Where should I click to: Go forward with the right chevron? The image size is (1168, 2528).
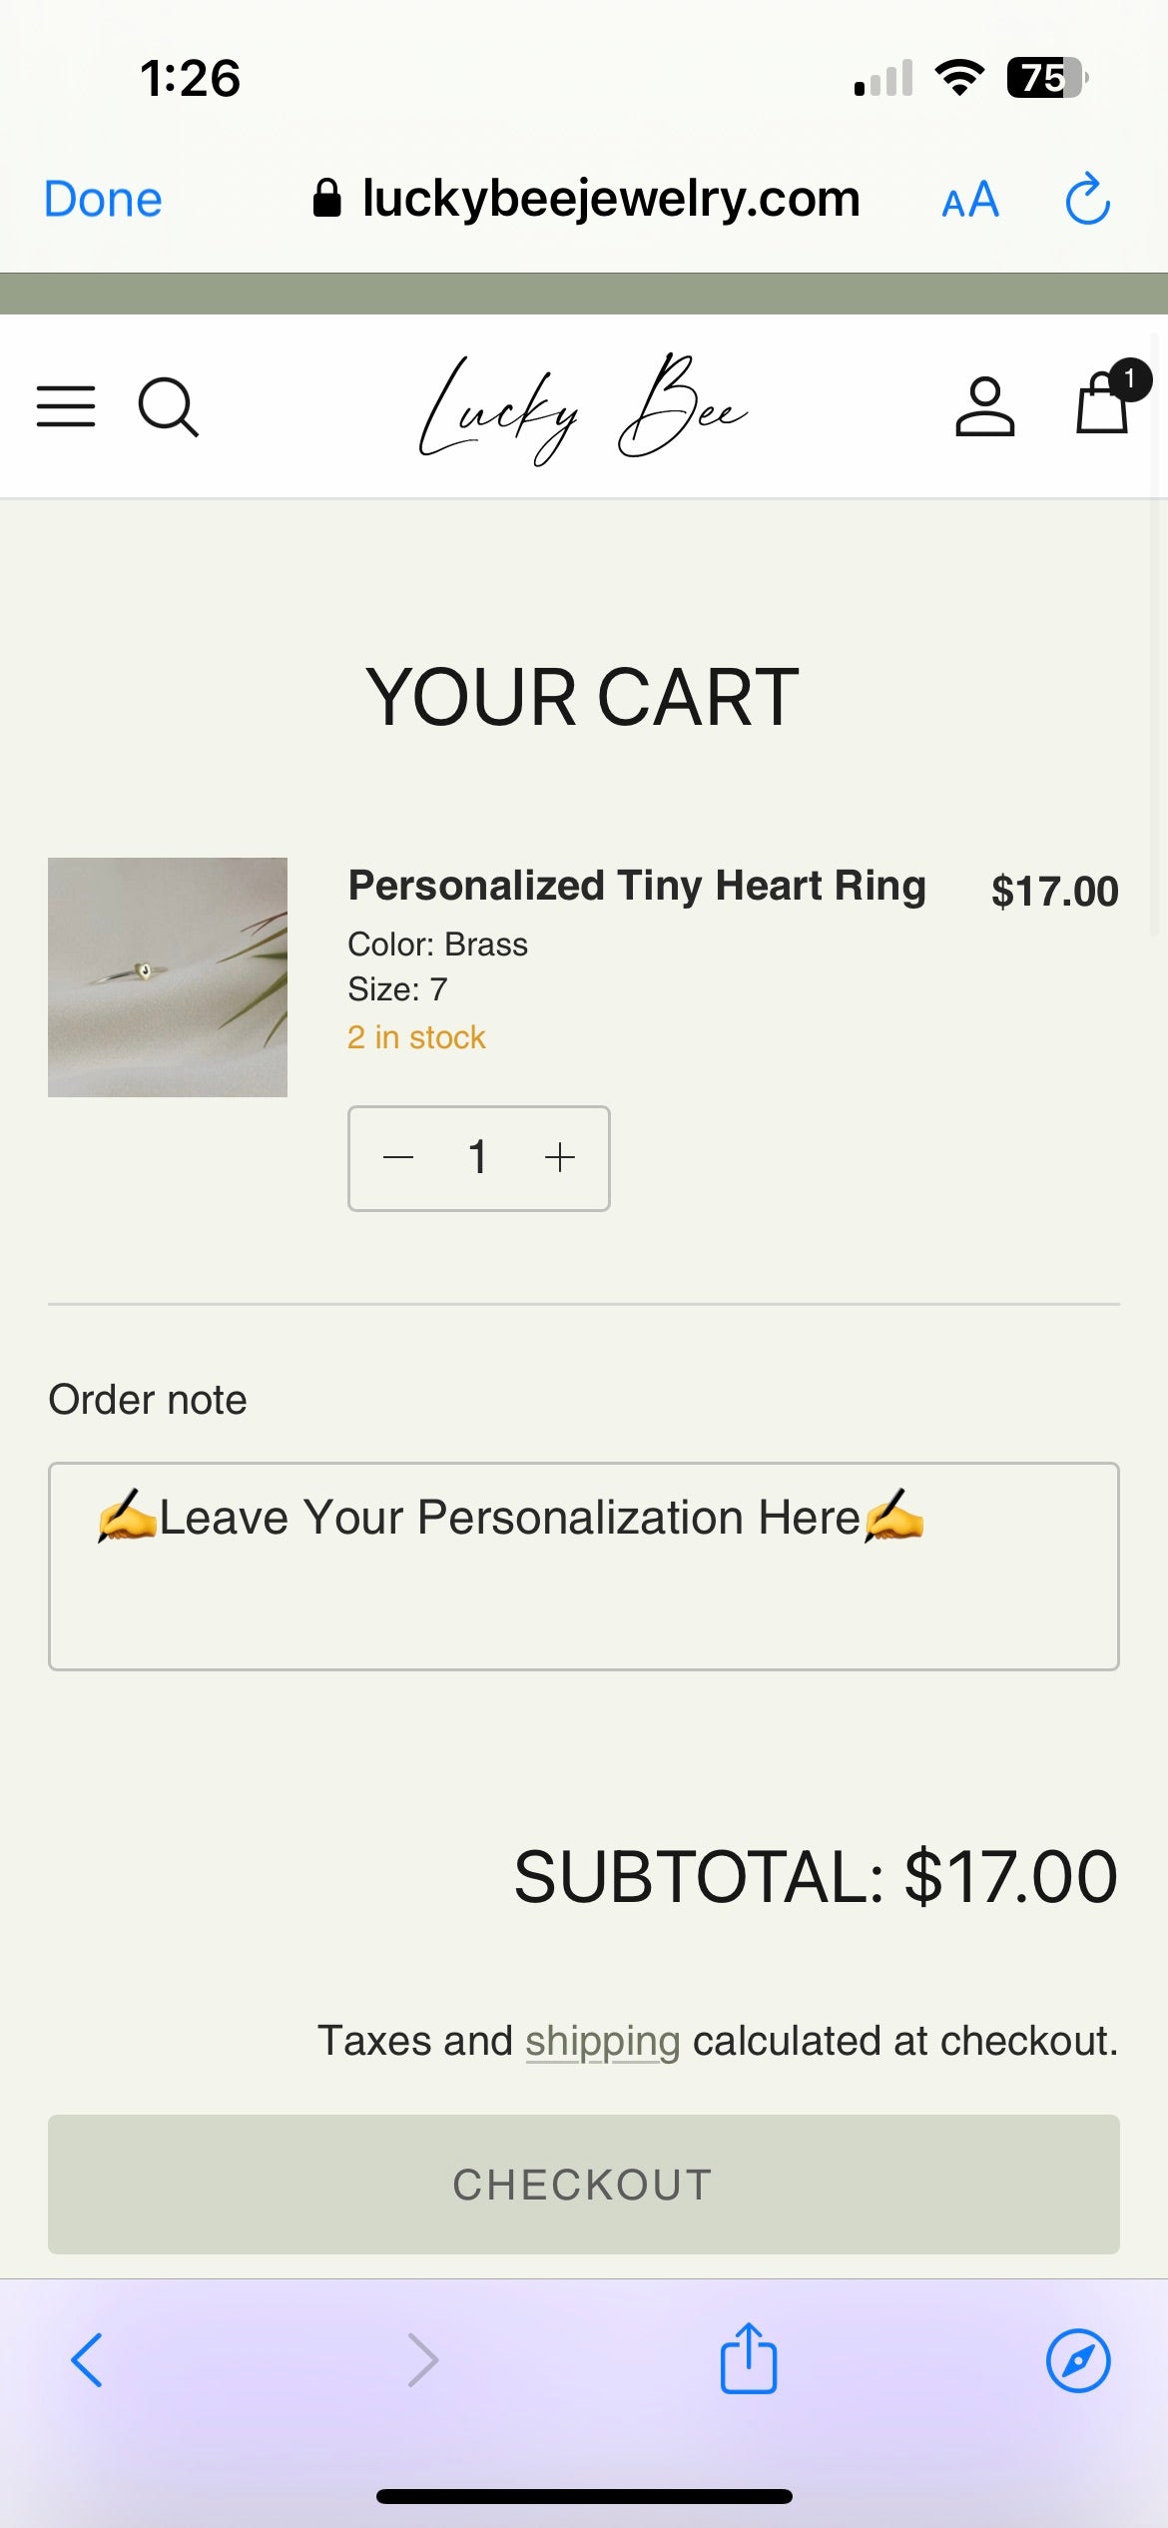click(422, 2360)
